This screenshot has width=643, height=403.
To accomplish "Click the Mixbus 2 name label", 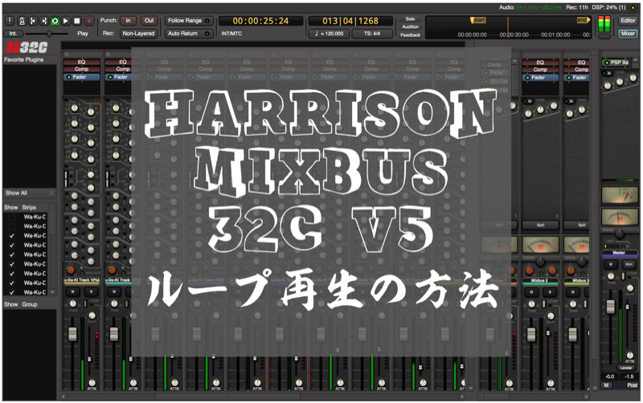I will pos(540,281).
